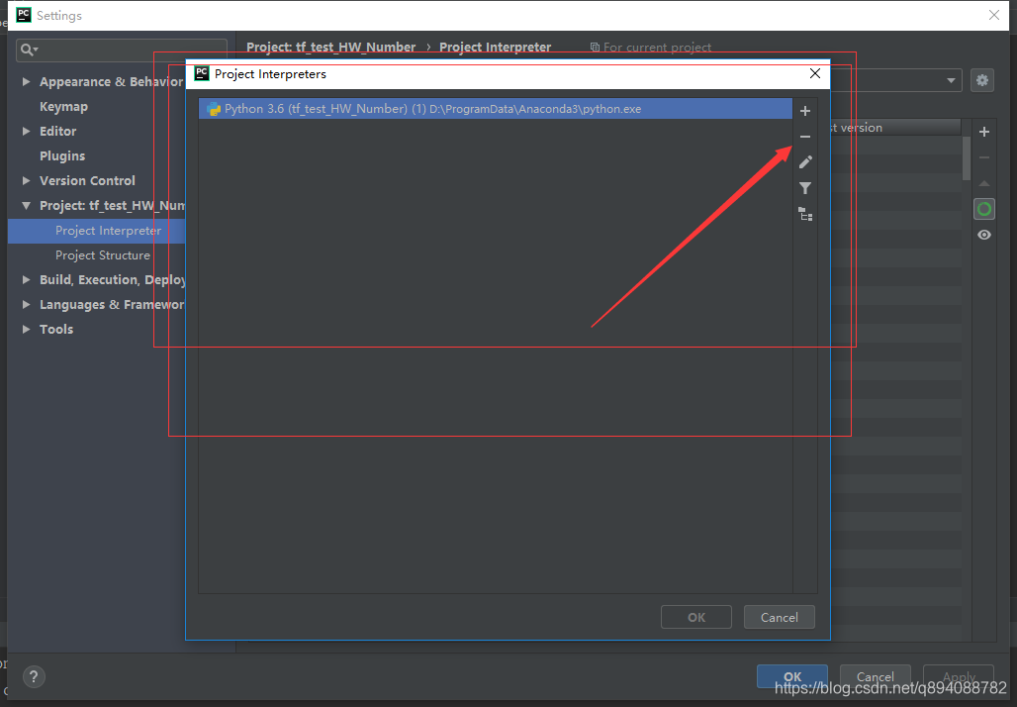Select Project Structure in settings tree
Image resolution: width=1017 pixels, height=707 pixels.
103,255
